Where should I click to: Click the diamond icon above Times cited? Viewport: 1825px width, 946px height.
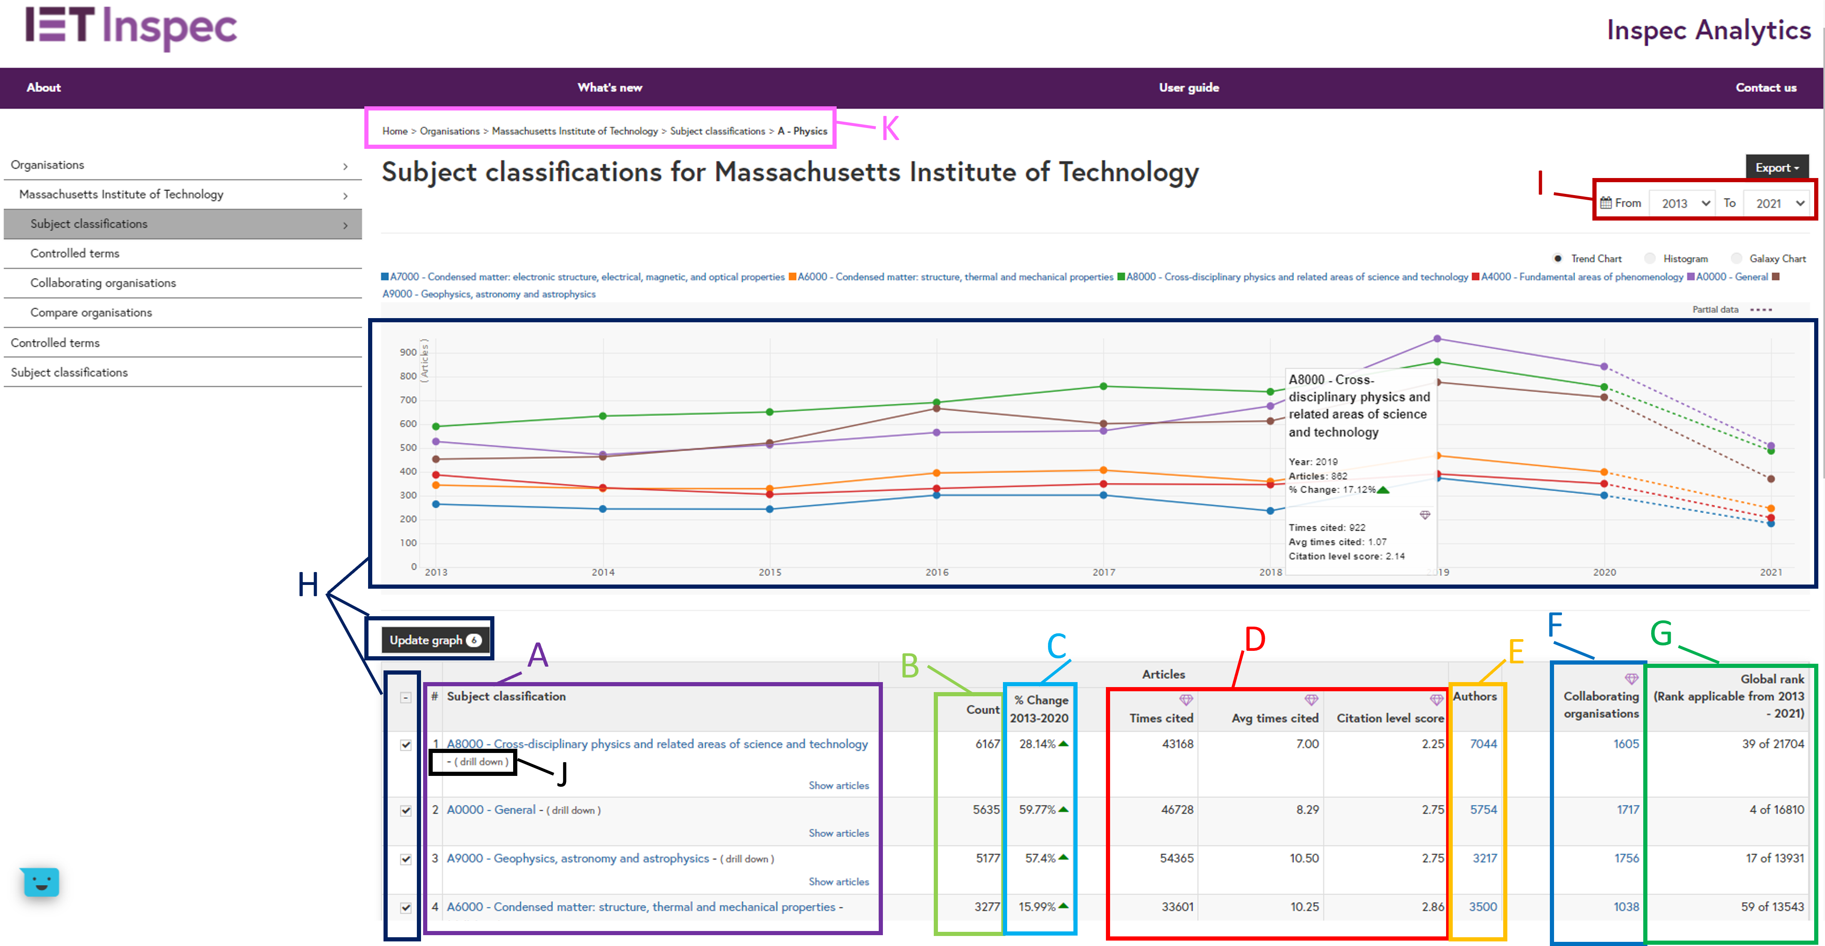1185,700
